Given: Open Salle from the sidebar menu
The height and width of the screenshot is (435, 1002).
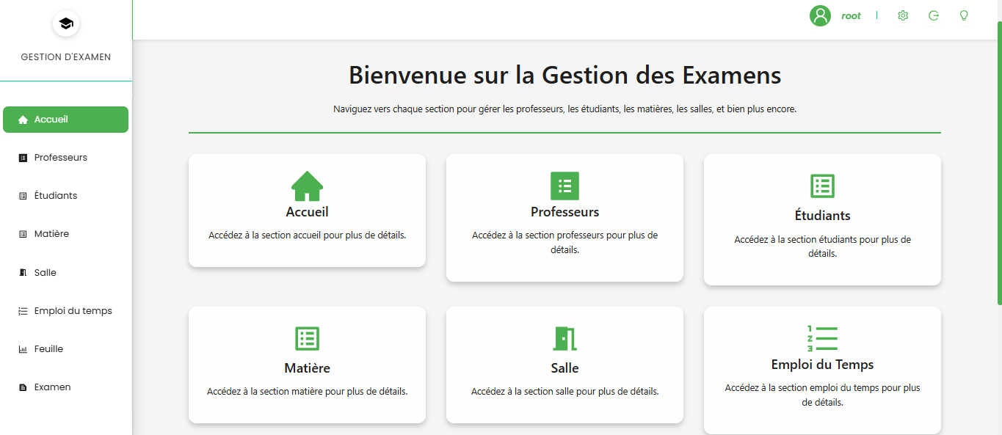Looking at the screenshot, I should (x=65, y=273).
